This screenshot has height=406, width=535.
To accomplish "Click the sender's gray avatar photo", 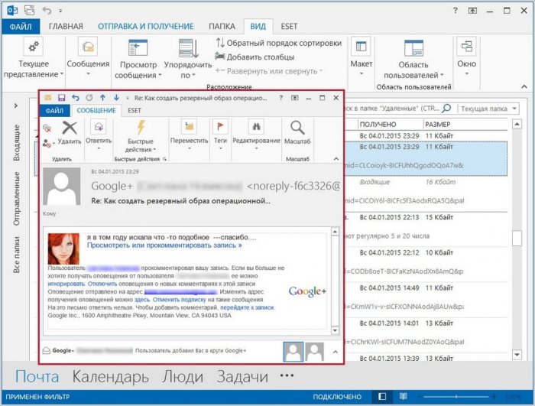I will point(62,186).
